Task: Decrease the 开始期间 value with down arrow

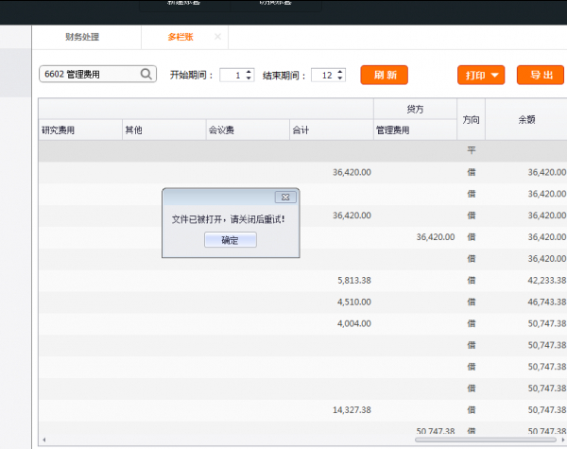Action: coord(249,78)
